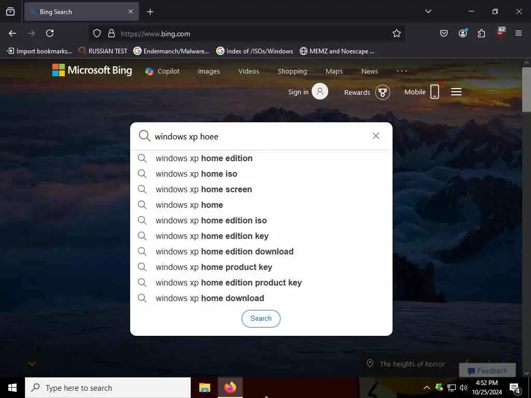Open the volume speaker icon
Viewport: 531px width, 398px height.
(464, 388)
